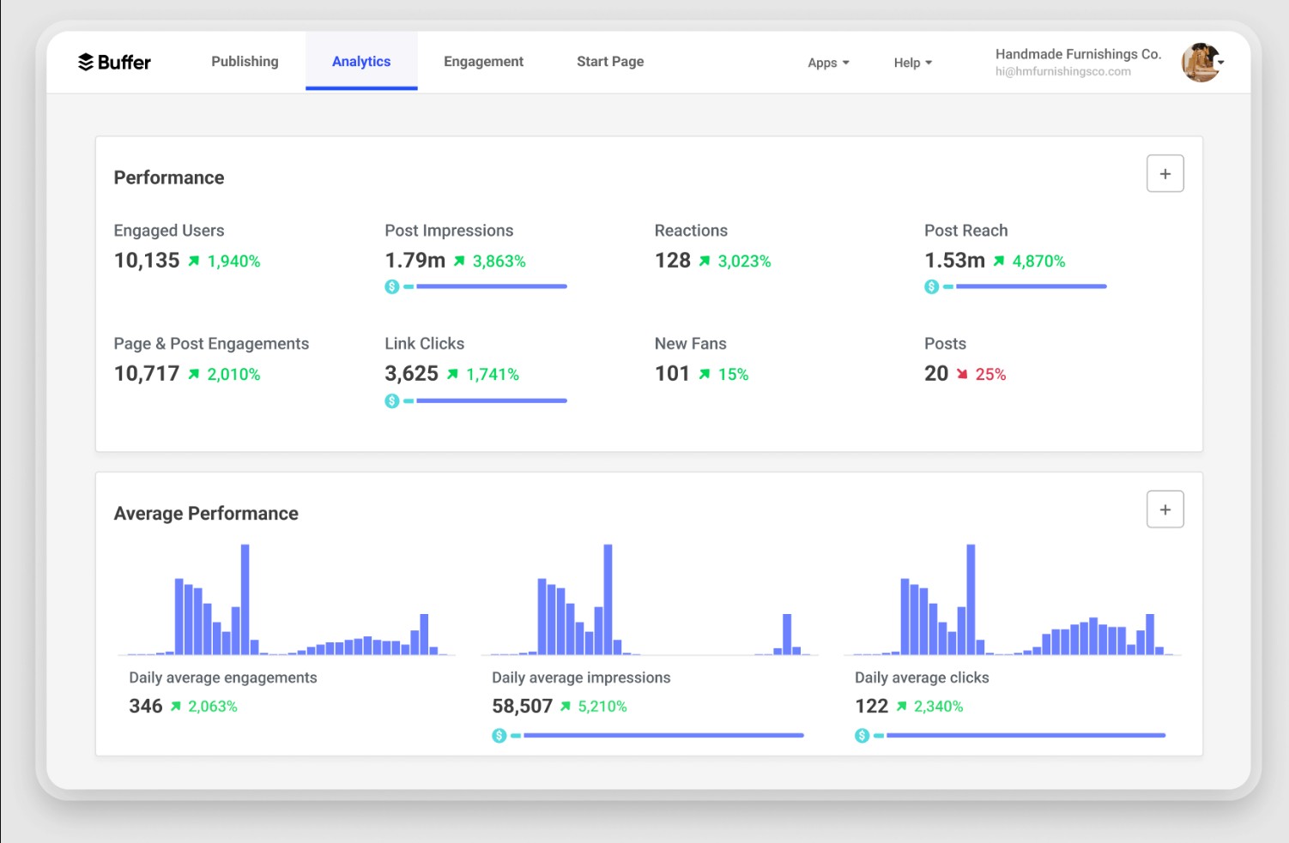Go to the Engagement tab
1289x843 pixels.
click(x=483, y=62)
